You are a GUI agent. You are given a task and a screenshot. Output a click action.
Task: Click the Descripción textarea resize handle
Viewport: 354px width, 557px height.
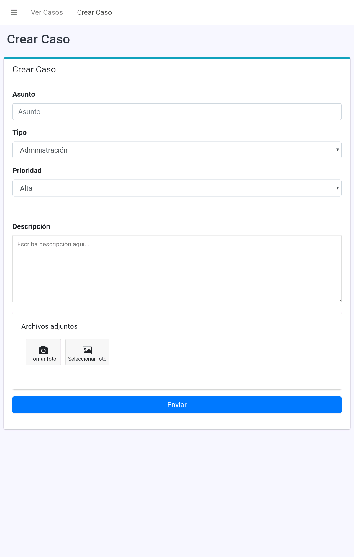tap(340, 300)
